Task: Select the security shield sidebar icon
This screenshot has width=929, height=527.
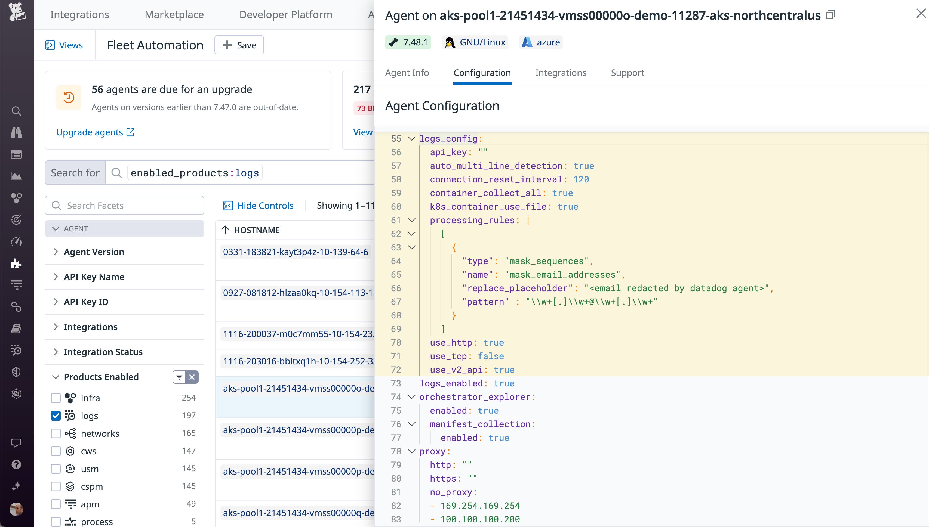Action: point(16,372)
